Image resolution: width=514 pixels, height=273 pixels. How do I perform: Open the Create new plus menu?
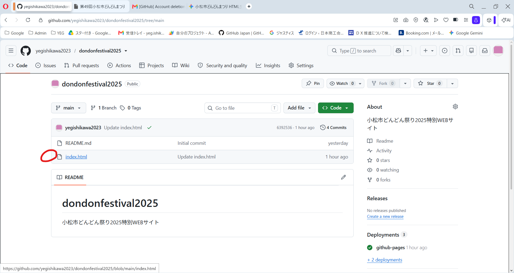428,51
